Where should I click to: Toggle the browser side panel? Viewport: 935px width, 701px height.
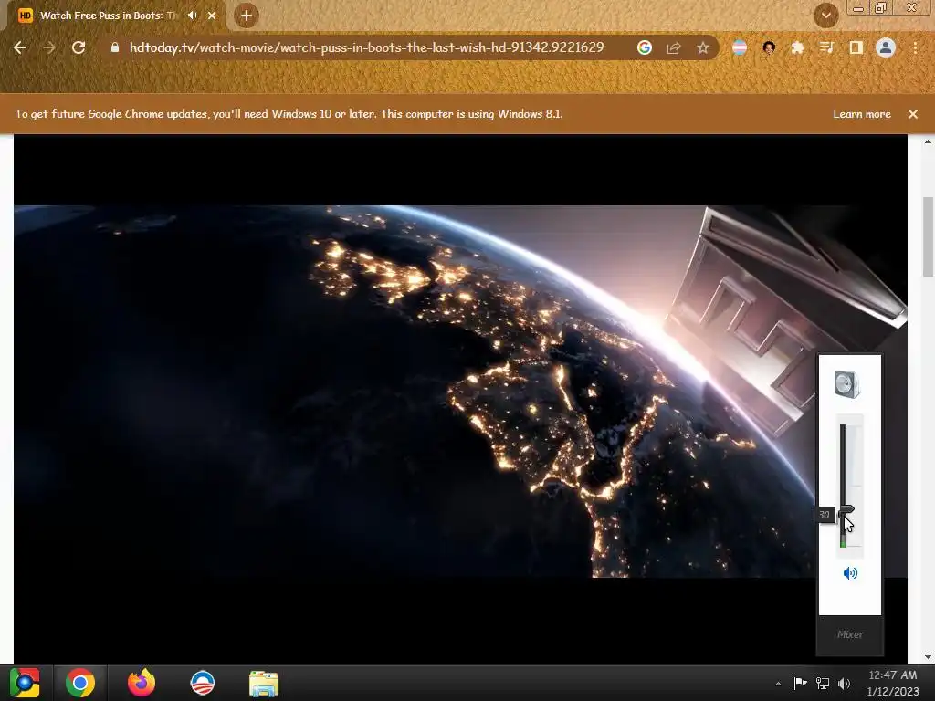856,47
